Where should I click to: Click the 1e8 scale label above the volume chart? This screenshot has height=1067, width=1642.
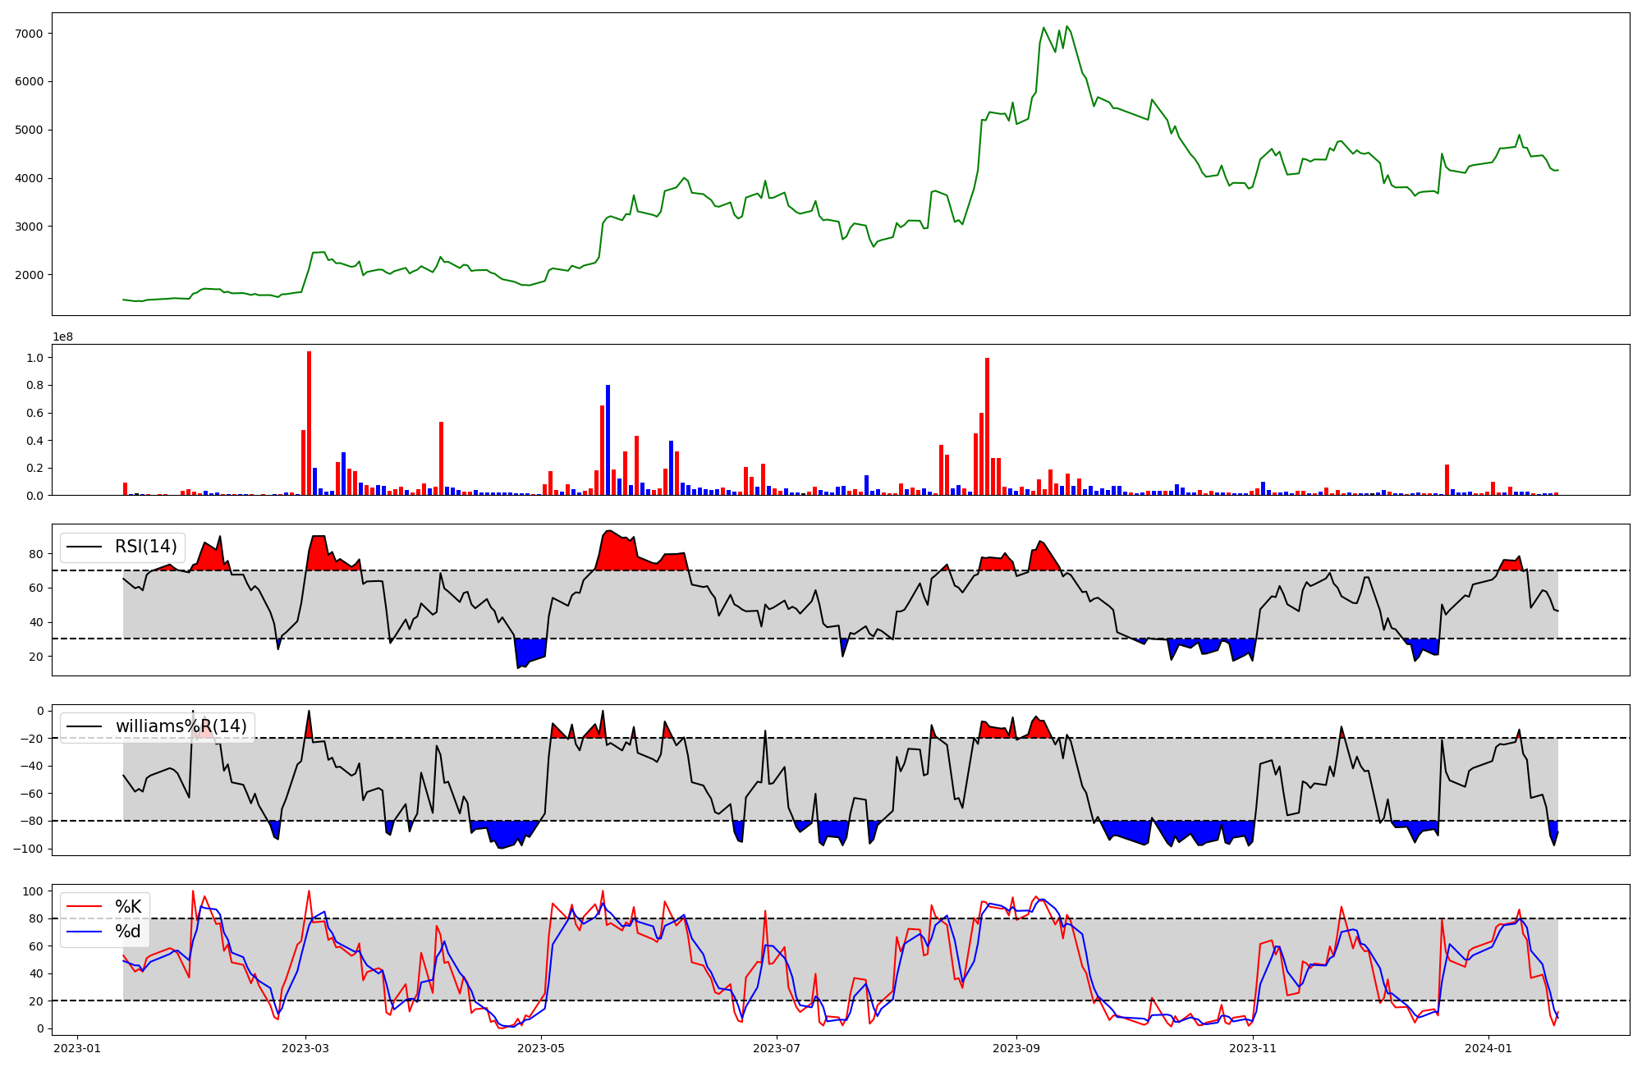(x=63, y=337)
